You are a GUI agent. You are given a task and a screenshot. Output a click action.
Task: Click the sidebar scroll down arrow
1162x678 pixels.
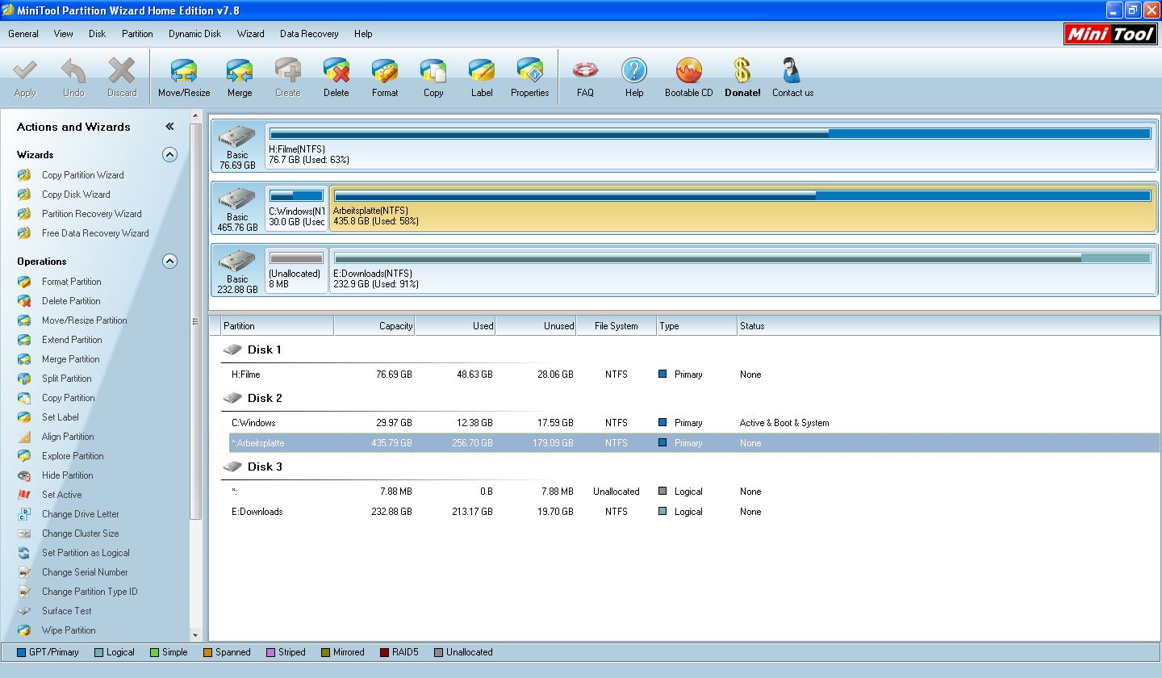(x=195, y=636)
